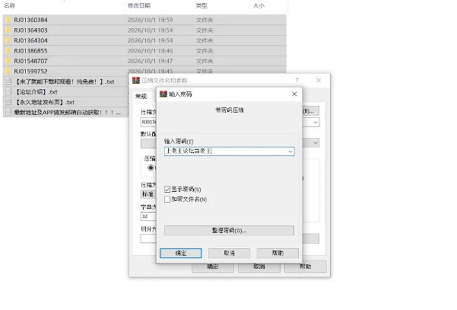
Task: Click WinRAR icon in 压缩文件名和参数 title bar
Action: 136,80
